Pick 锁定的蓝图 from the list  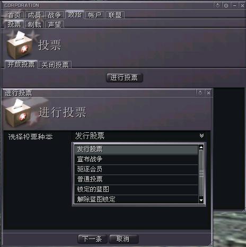tap(136, 189)
